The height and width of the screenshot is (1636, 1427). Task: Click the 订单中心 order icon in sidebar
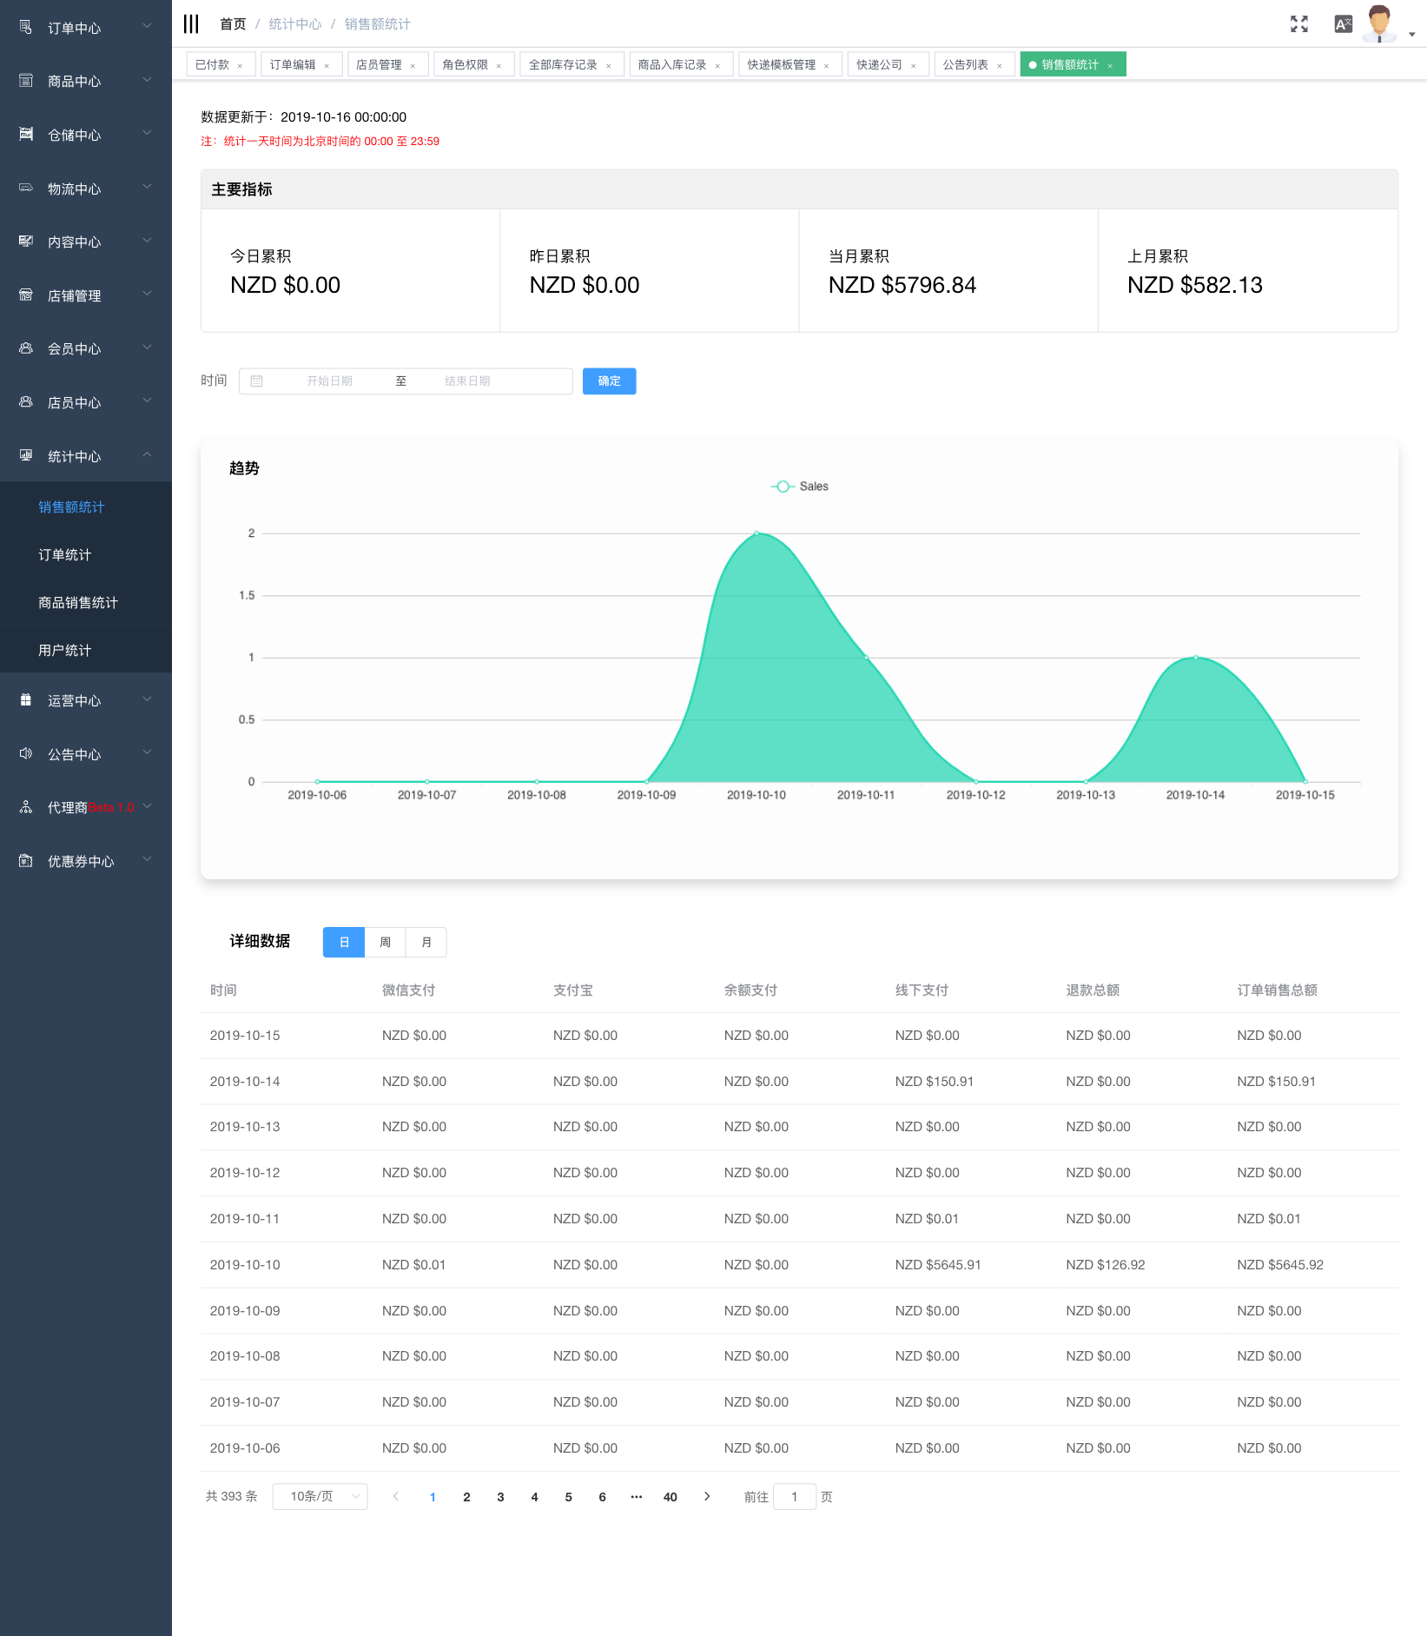(26, 28)
